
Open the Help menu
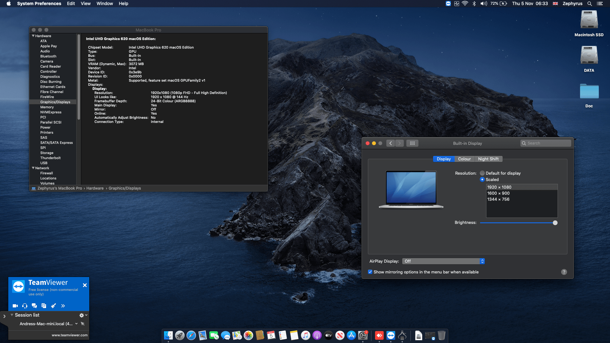point(123,3)
